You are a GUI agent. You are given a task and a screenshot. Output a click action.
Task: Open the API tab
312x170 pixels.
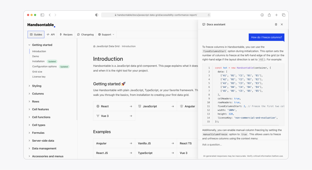pyautogui.click(x=51, y=34)
